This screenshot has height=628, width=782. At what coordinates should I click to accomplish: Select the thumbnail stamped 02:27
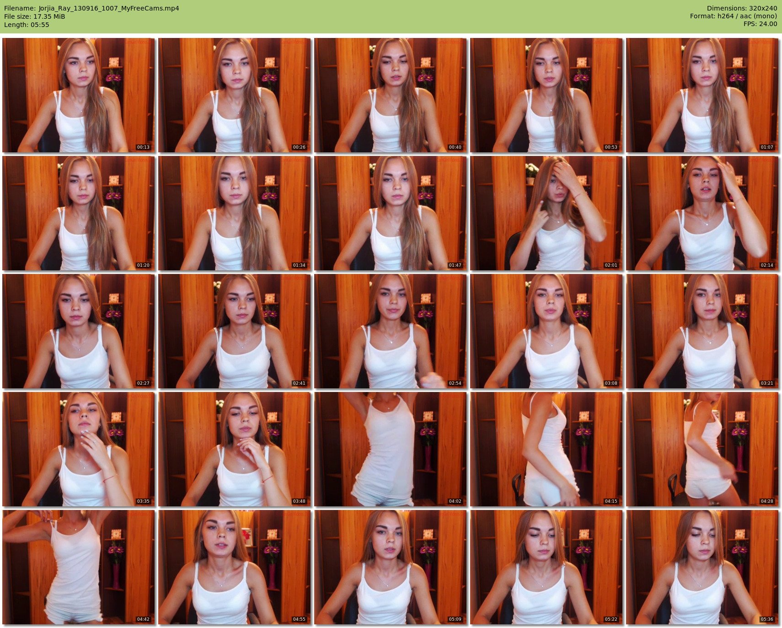[x=79, y=331]
